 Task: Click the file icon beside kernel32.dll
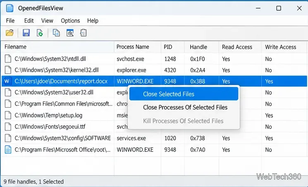point(8,70)
